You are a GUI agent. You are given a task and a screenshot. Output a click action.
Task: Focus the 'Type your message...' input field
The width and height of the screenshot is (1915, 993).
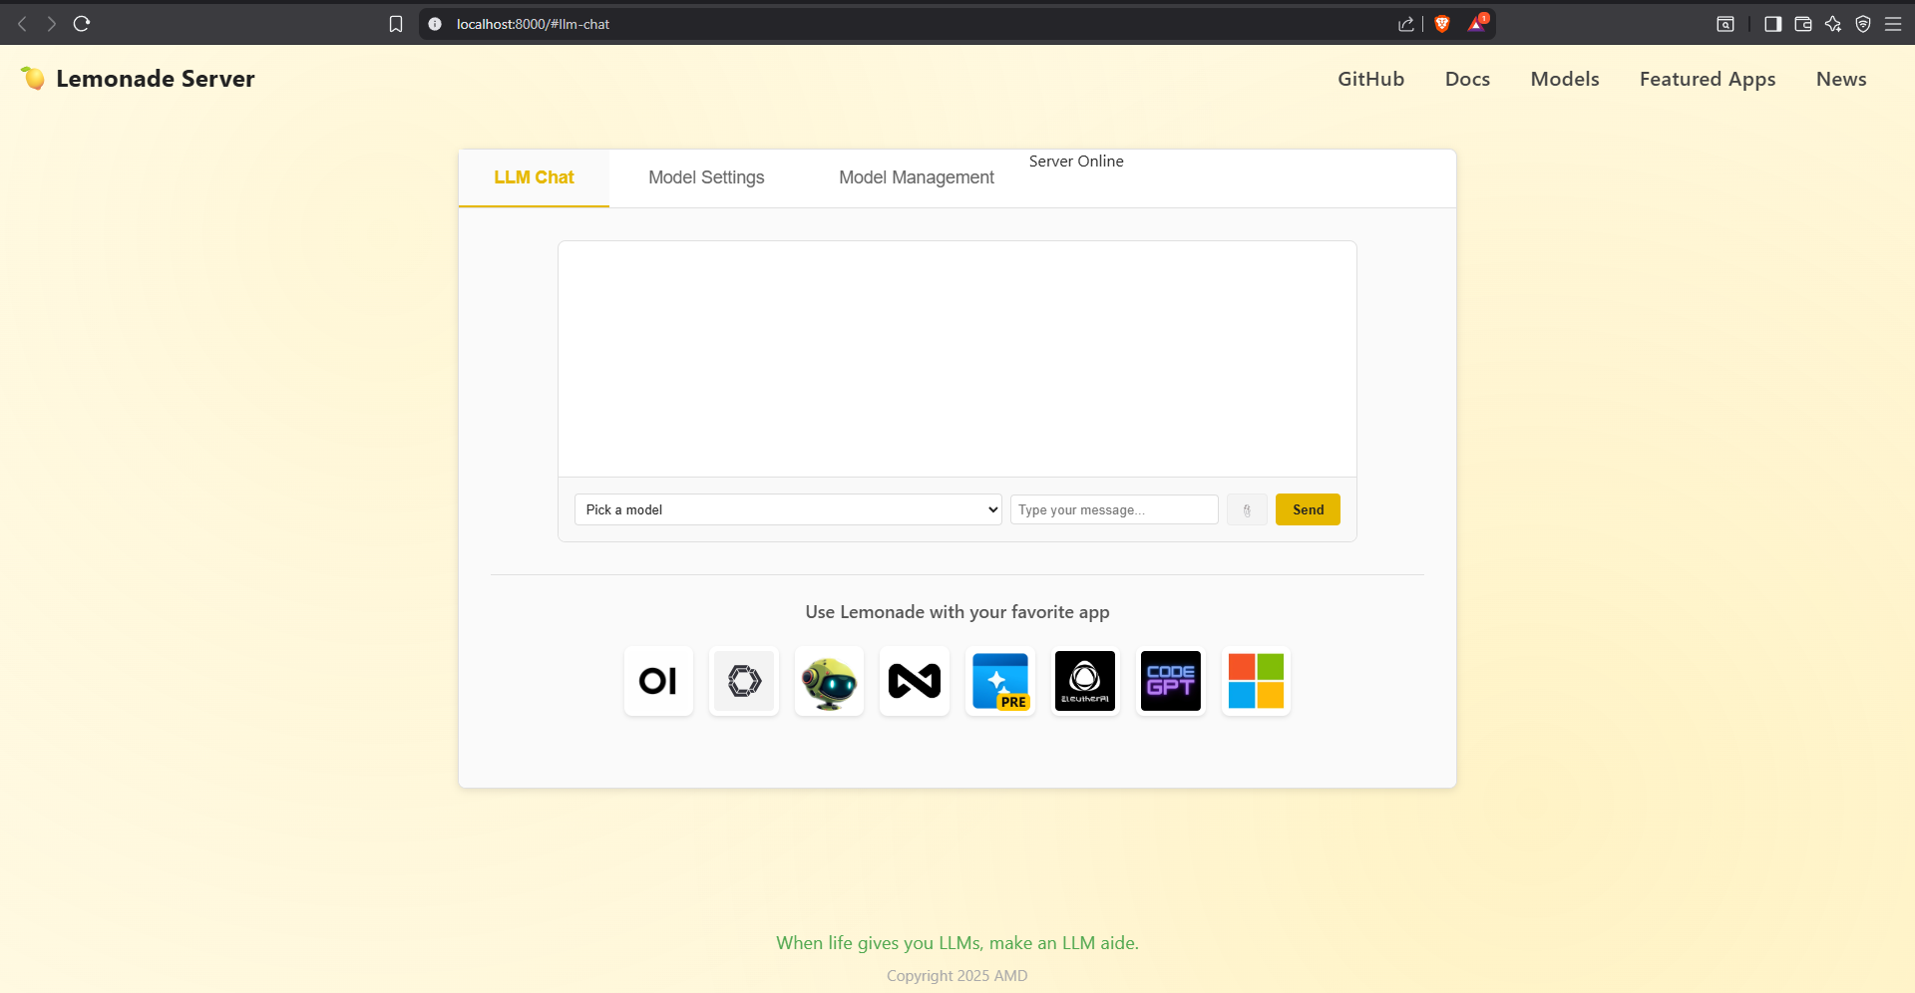coord(1114,509)
